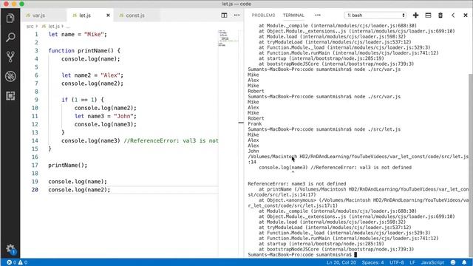The height and width of the screenshot is (266, 473).
Task: Open the Debug view in activity bar
Action: tap(10, 76)
